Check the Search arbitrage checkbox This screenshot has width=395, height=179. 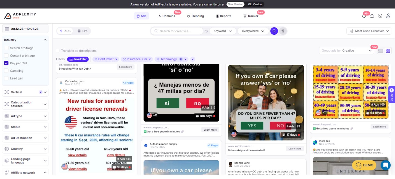(x=6, y=48)
